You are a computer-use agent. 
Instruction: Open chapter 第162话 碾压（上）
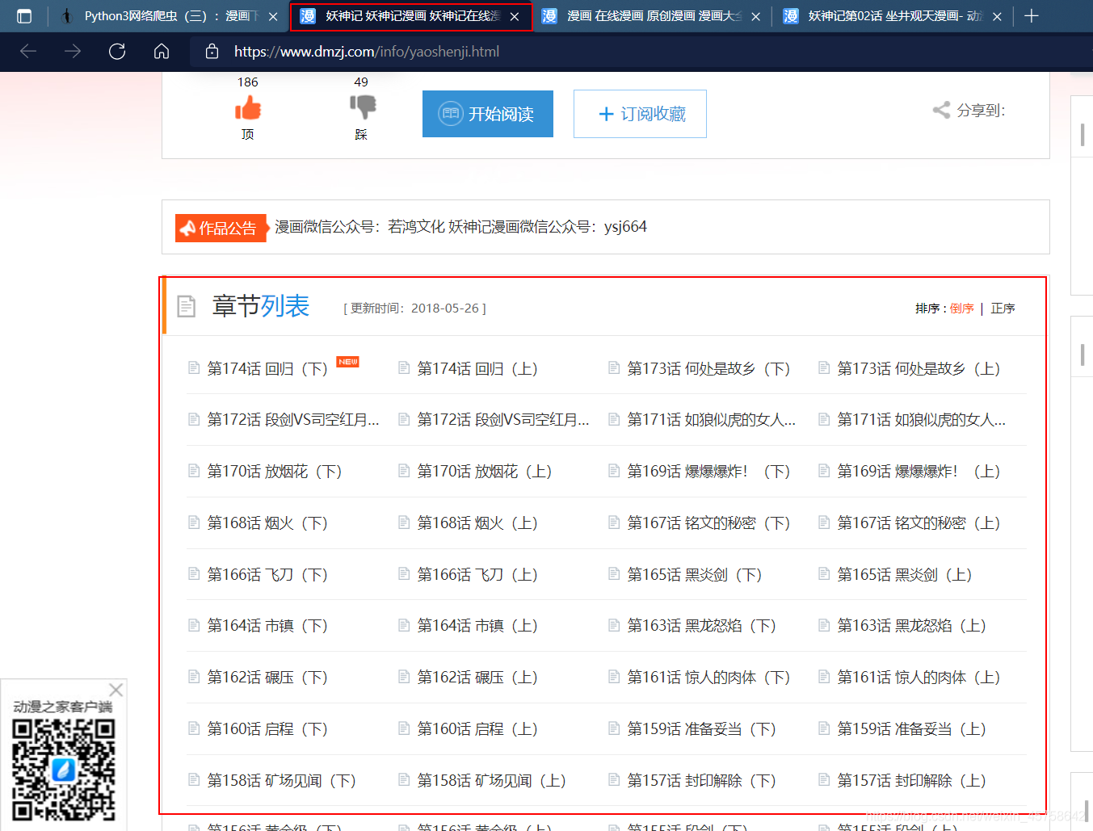coord(477,678)
